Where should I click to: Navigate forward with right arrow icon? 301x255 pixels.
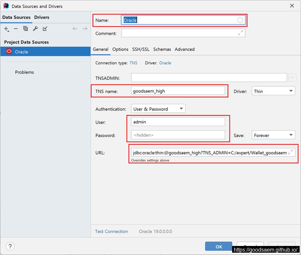tap(85, 29)
